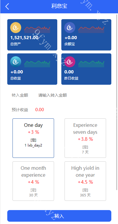Open the 余额宝 +0.00 card

pos(86,35)
